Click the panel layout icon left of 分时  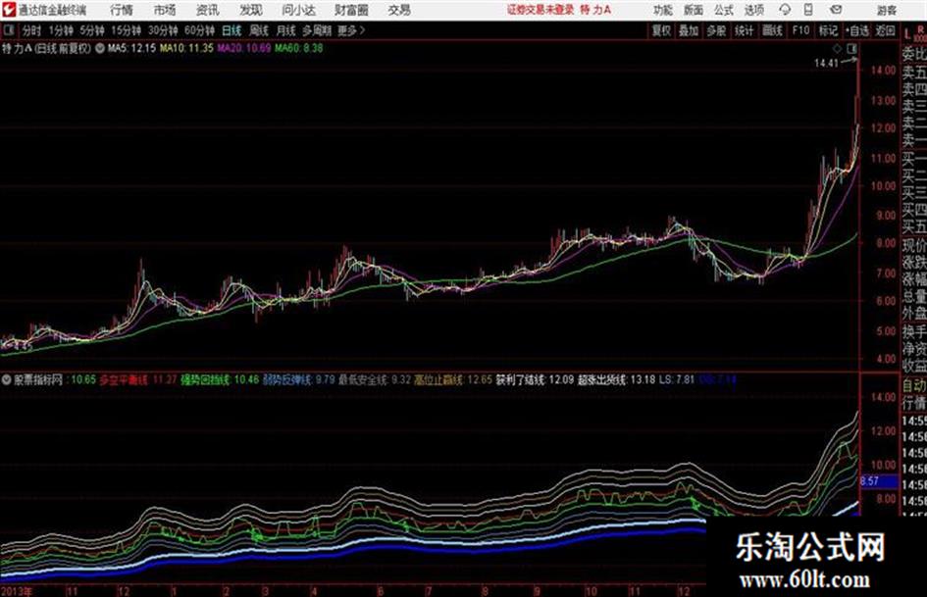[x=9, y=30]
